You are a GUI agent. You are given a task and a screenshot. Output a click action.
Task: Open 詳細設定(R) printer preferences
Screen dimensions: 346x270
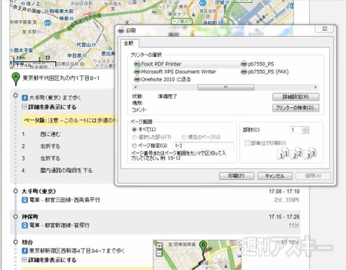tap(296, 97)
